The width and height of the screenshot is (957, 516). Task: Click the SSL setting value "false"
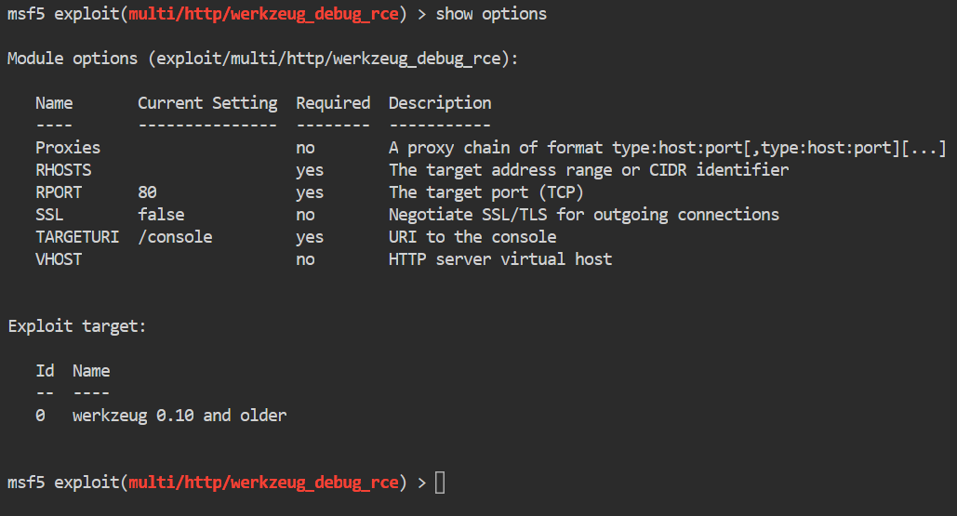pyautogui.click(x=161, y=215)
